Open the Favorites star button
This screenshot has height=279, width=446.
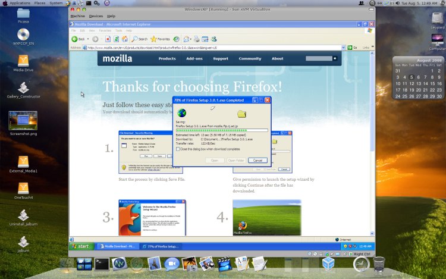(160, 39)
